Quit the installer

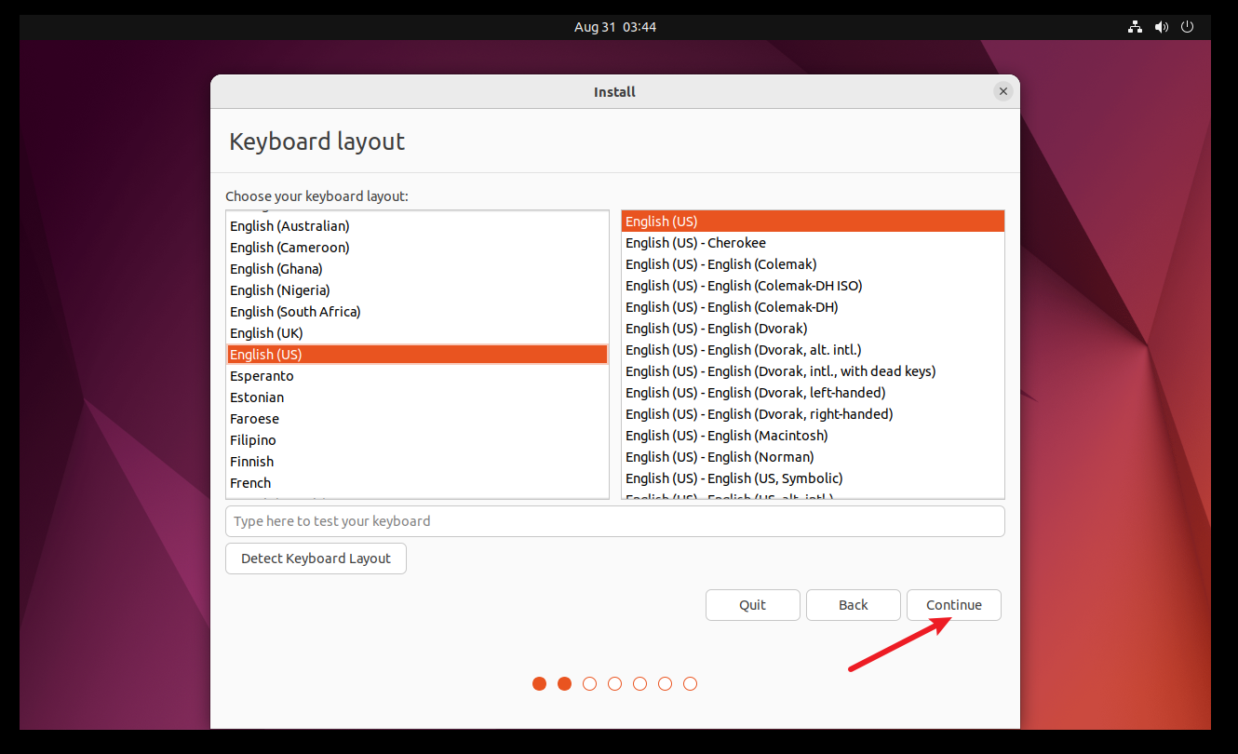click(x=753, y=605)
